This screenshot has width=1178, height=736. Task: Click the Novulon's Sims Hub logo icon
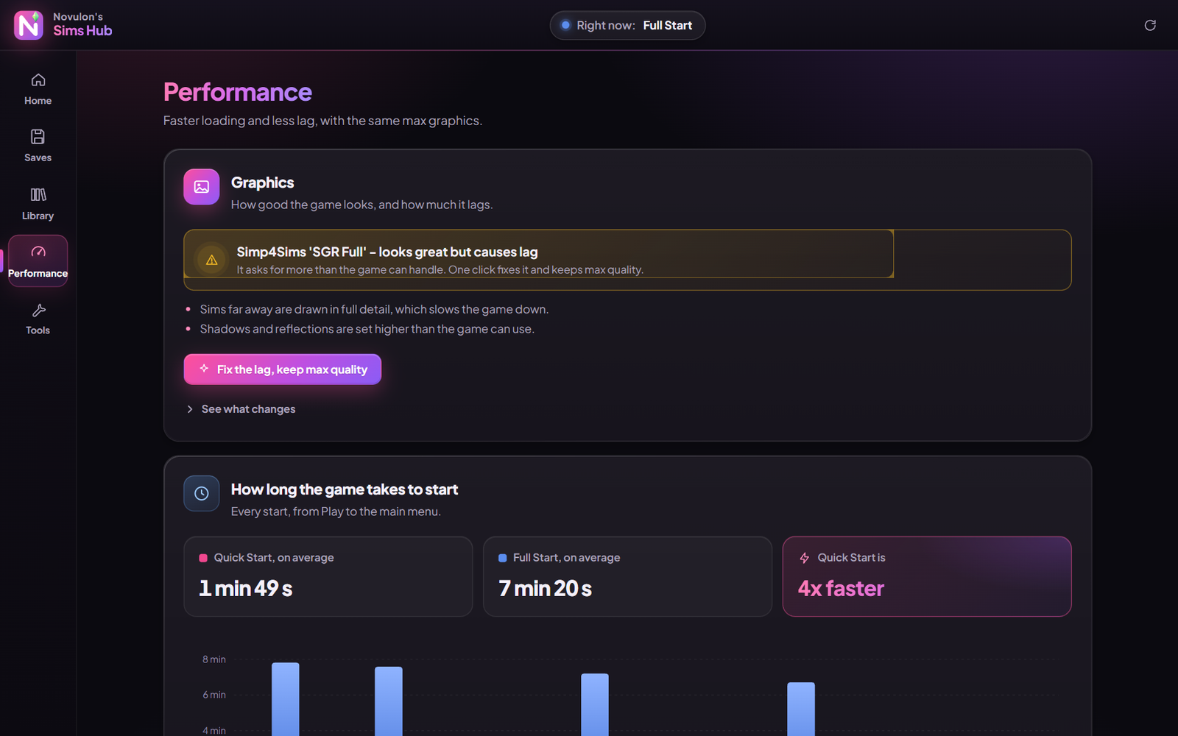coord(29,25)
